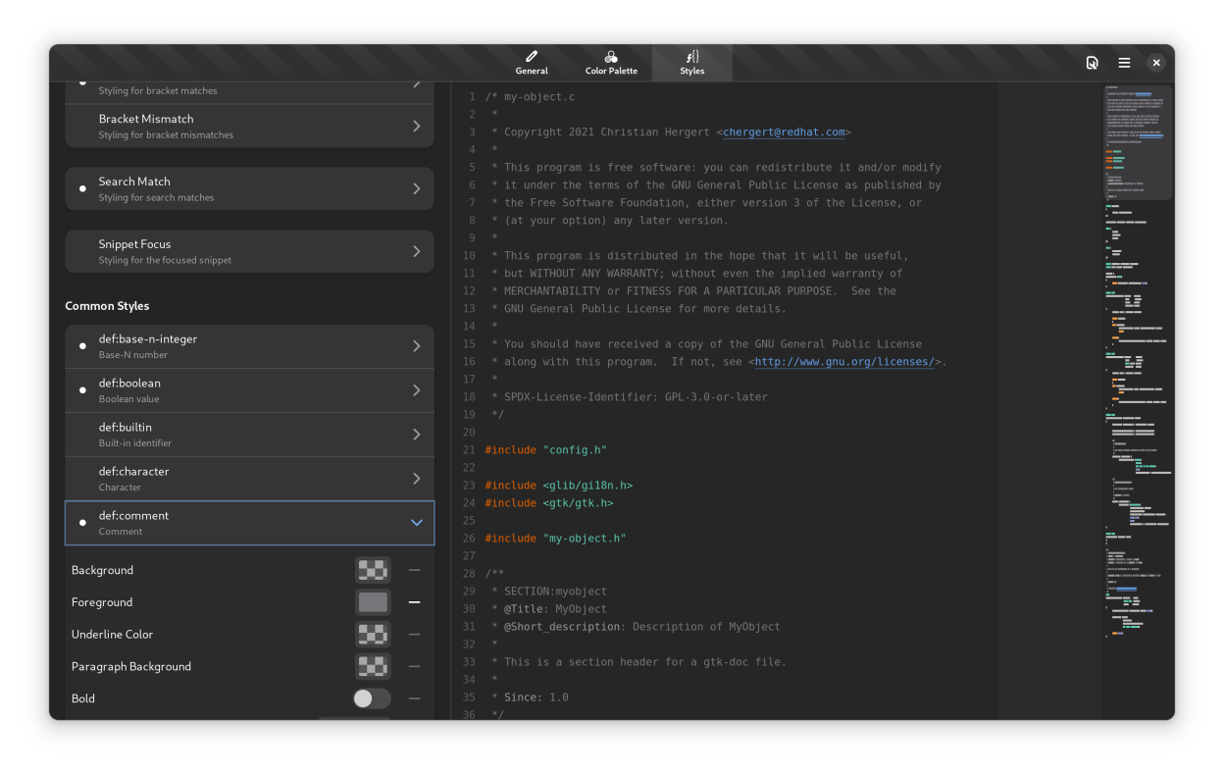The image size is (1224, 774).
Task: Collapse the def:comment expanded row
Action: coord(249,523)
